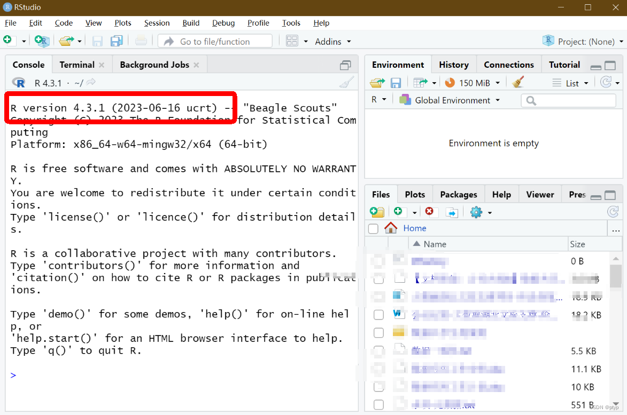The image size is (627, 415).
Task: Open the Profile menu
Action: [x=258, y=23]
